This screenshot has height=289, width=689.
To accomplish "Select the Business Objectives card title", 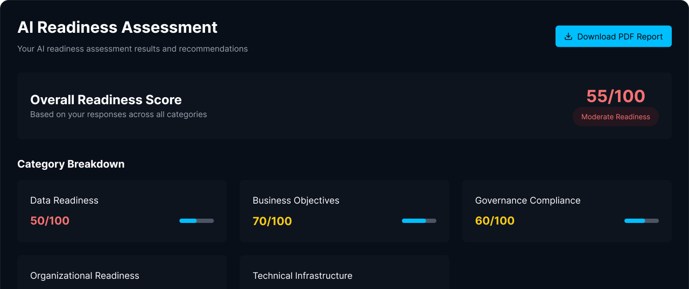I will click(296, 200).
